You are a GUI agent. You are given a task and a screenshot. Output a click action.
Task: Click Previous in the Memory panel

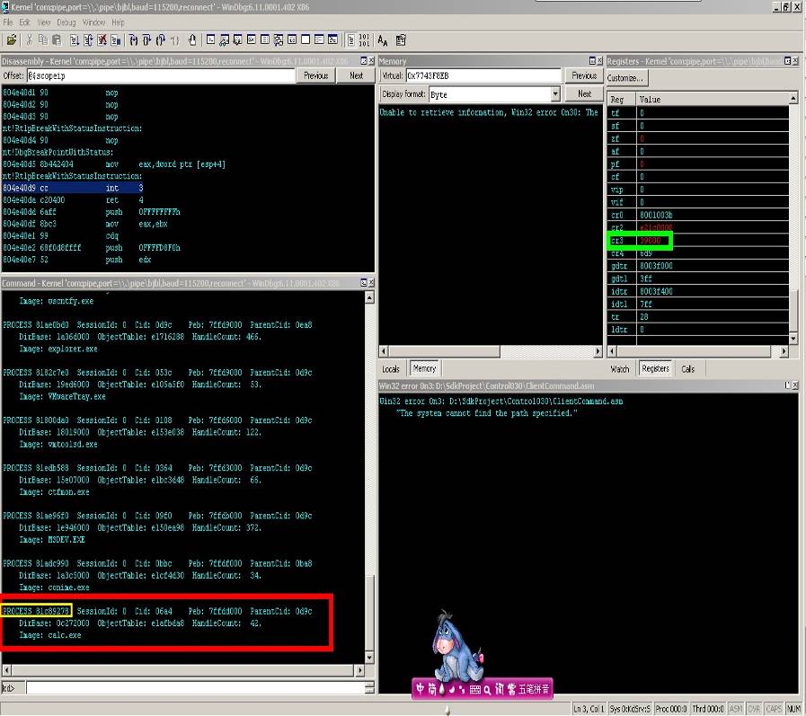tap(584, 75)
